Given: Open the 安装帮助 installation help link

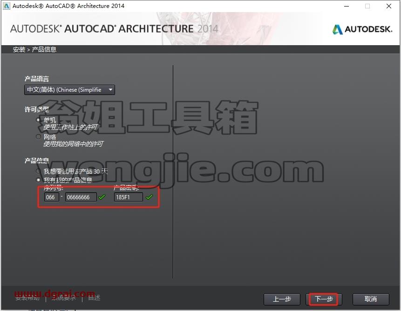Looking at the screenshot, I should [27, 297].
